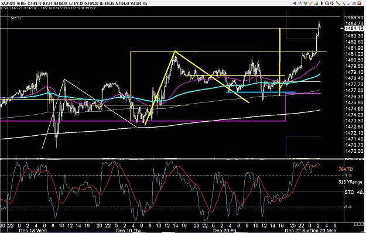
Task: Click the 1481.90 price axis label
Action: coord(354,48)
